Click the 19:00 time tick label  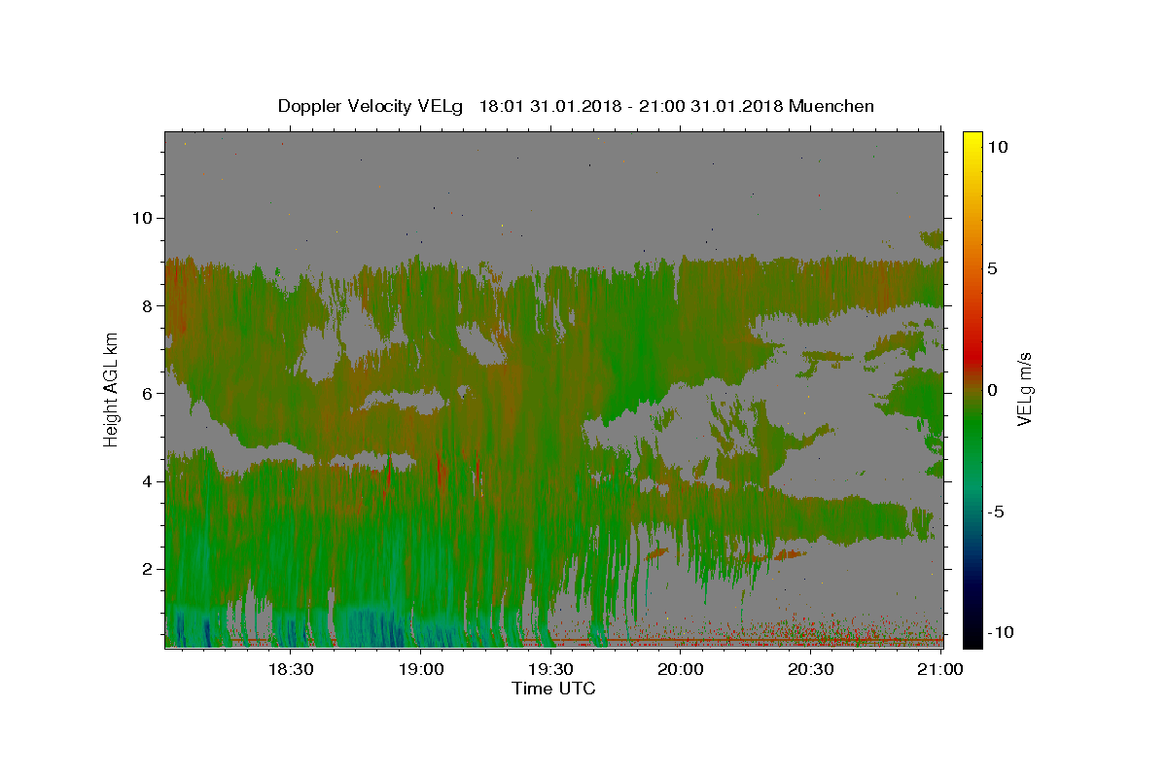(420, 670)
